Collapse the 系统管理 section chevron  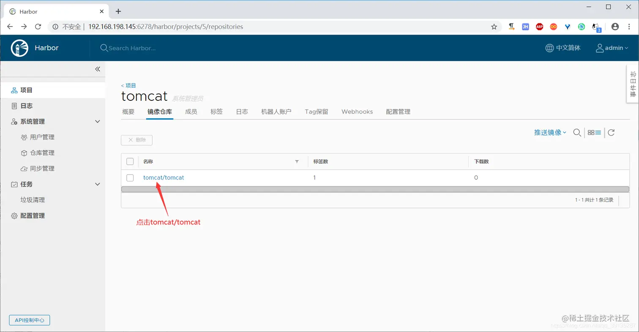coord(98,121)
